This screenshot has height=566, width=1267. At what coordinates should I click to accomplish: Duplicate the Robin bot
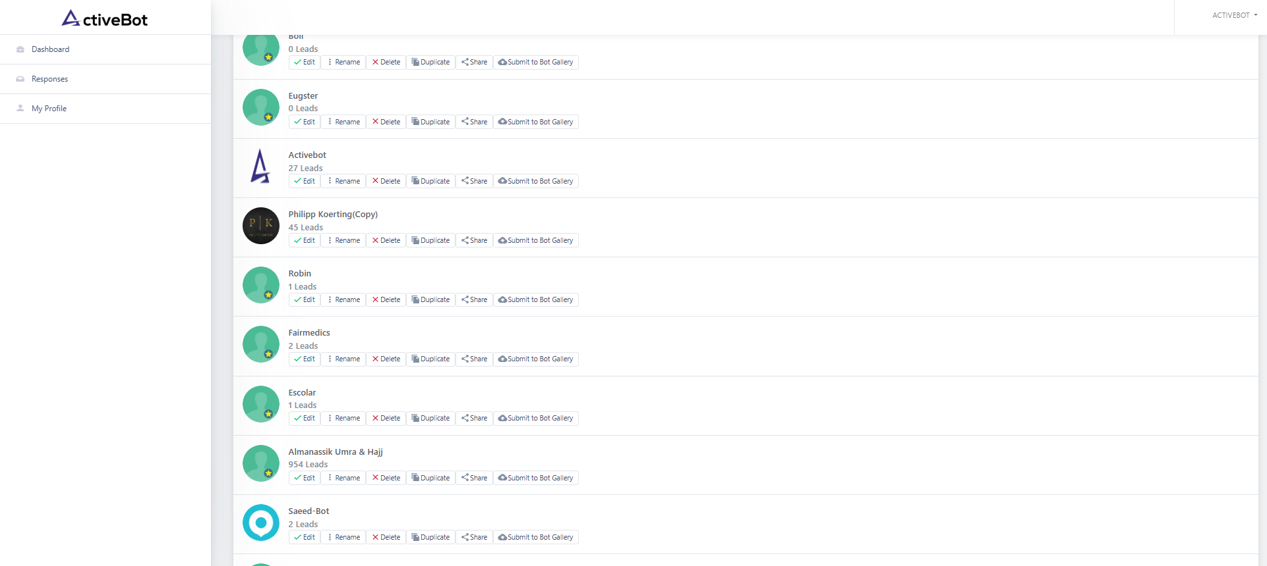430,299
